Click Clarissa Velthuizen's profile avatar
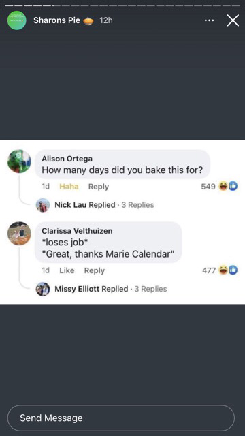 [19, 233]
